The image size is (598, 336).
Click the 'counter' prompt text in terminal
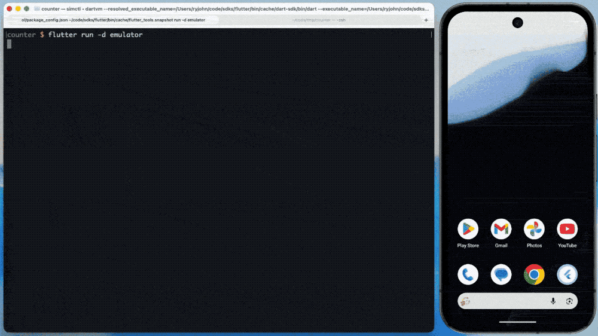pos(22,35)
